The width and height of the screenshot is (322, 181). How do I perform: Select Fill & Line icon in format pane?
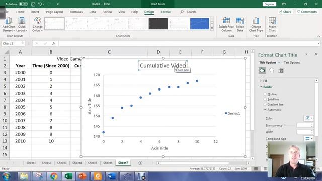click(x=262, y=70)
